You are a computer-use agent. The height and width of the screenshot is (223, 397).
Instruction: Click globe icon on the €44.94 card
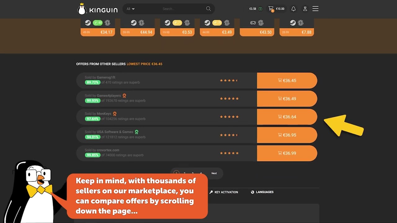coord(141,23)
